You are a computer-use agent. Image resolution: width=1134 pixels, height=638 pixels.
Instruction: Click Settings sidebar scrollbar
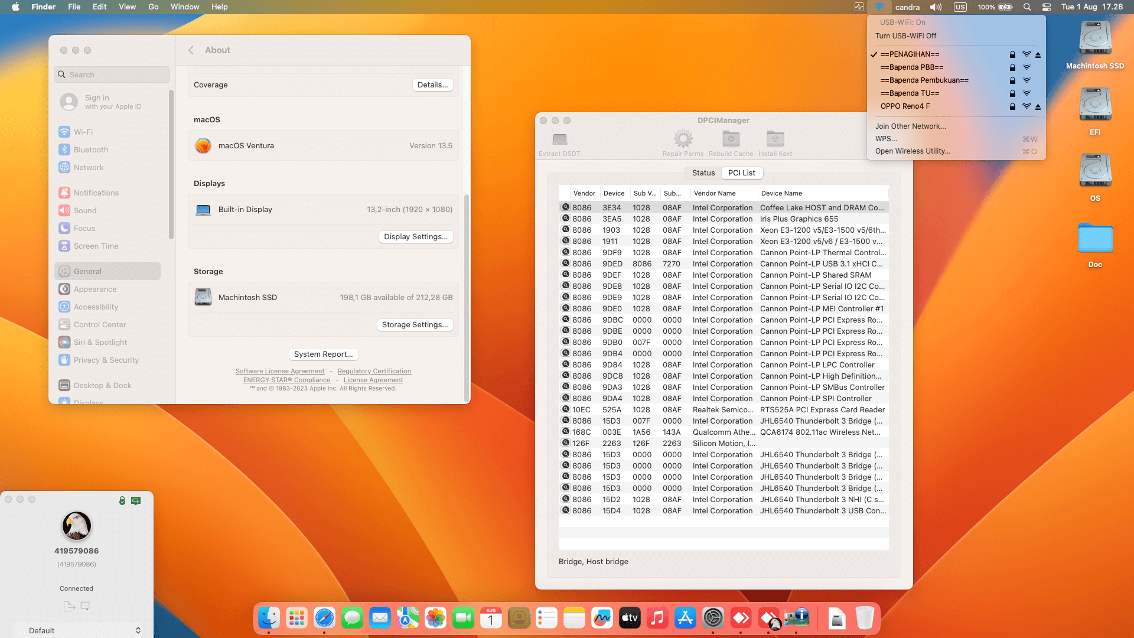pos(171,164)
